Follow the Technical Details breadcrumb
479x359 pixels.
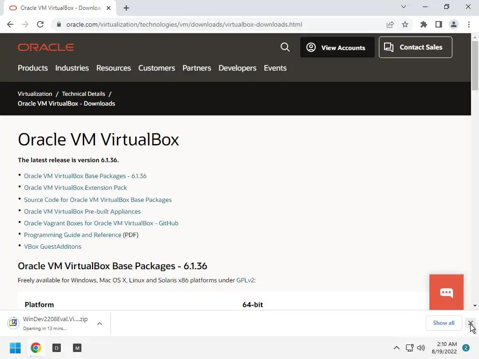pos(83,94)
